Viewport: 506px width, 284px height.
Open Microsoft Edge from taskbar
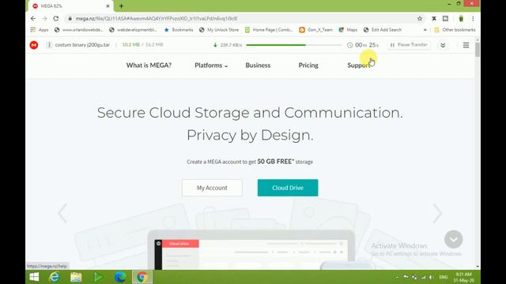pos(120,277)
